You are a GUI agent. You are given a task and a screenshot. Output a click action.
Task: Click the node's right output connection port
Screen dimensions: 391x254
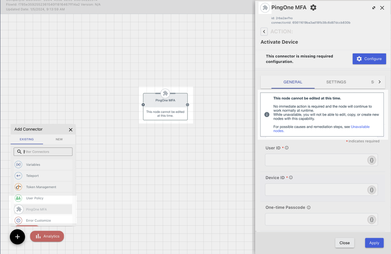(x=187, y=105)
